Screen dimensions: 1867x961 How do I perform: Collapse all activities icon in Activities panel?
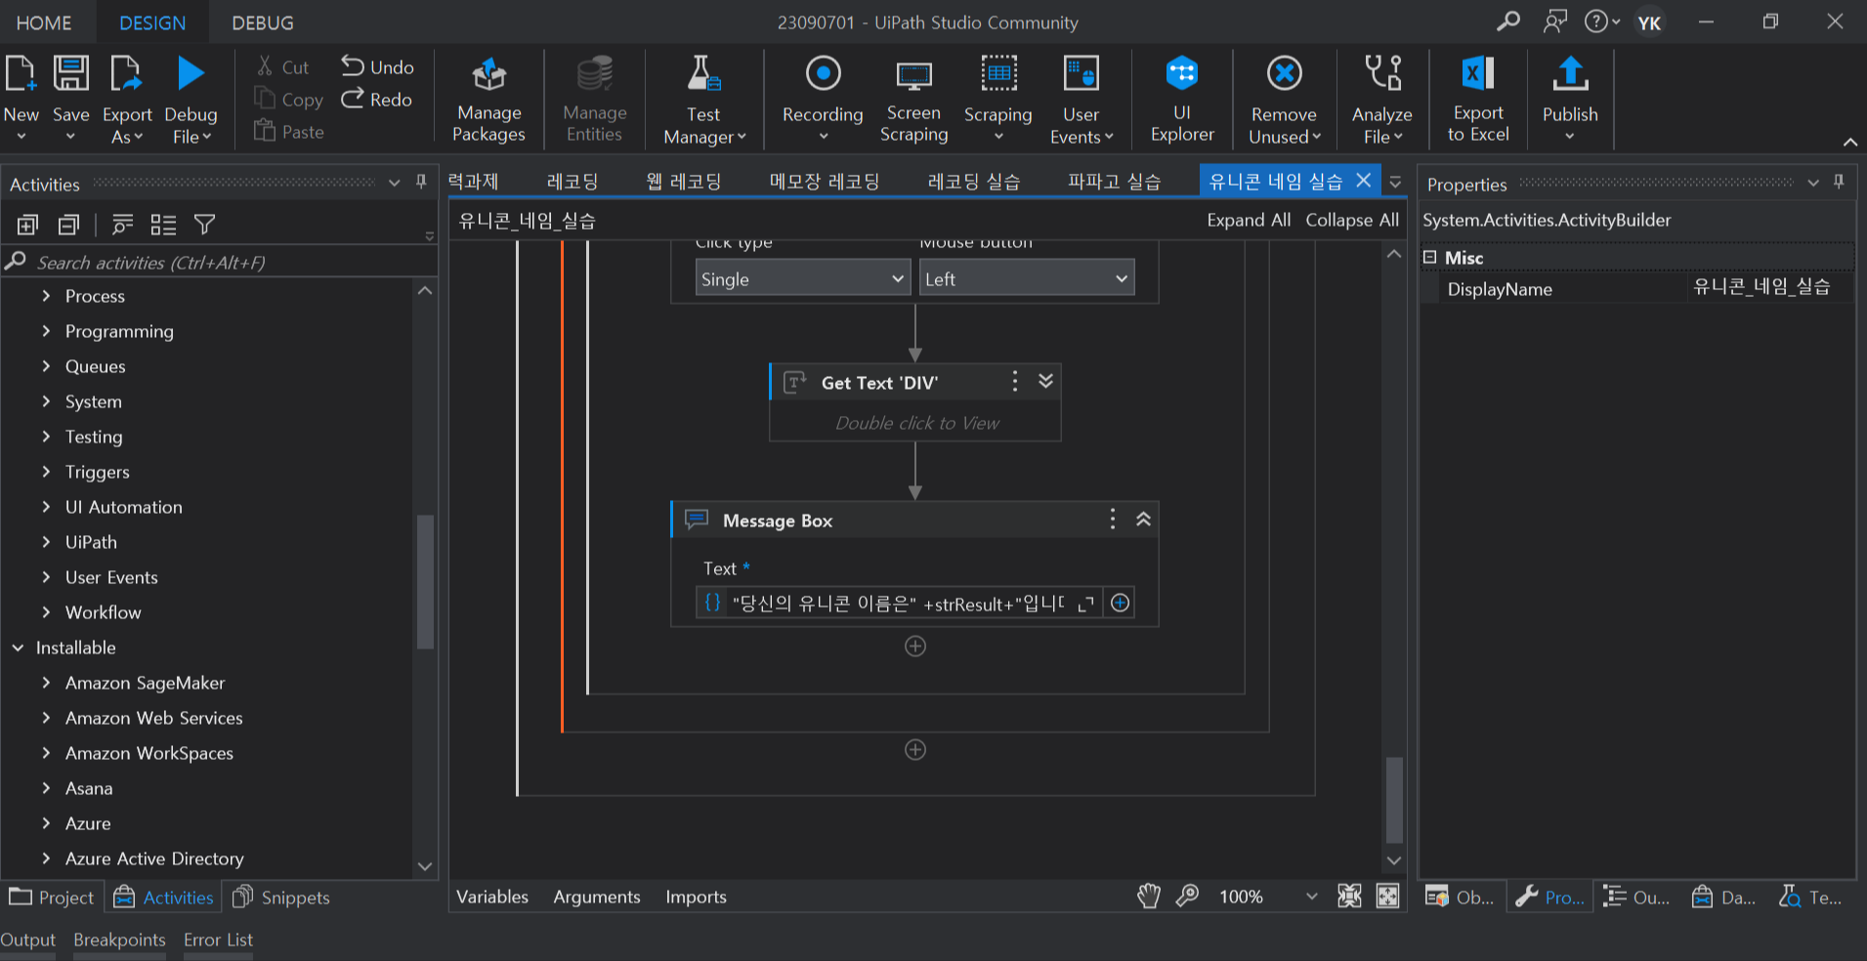[x=68, y=225]
